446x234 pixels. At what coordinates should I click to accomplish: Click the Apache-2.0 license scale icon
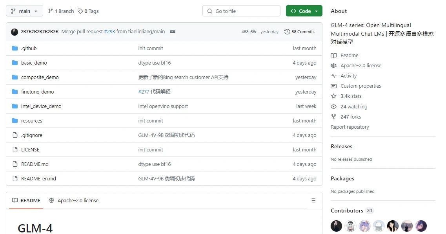pos(334,66)
